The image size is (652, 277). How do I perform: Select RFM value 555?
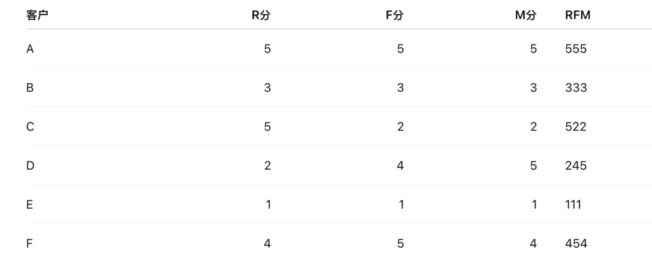point(576,49)
